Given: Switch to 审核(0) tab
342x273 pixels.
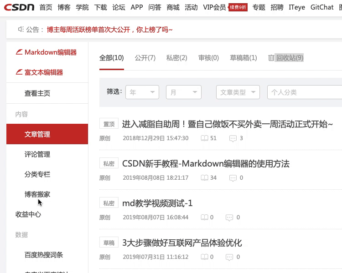Looking at the screenshot, I should (208, 58).
